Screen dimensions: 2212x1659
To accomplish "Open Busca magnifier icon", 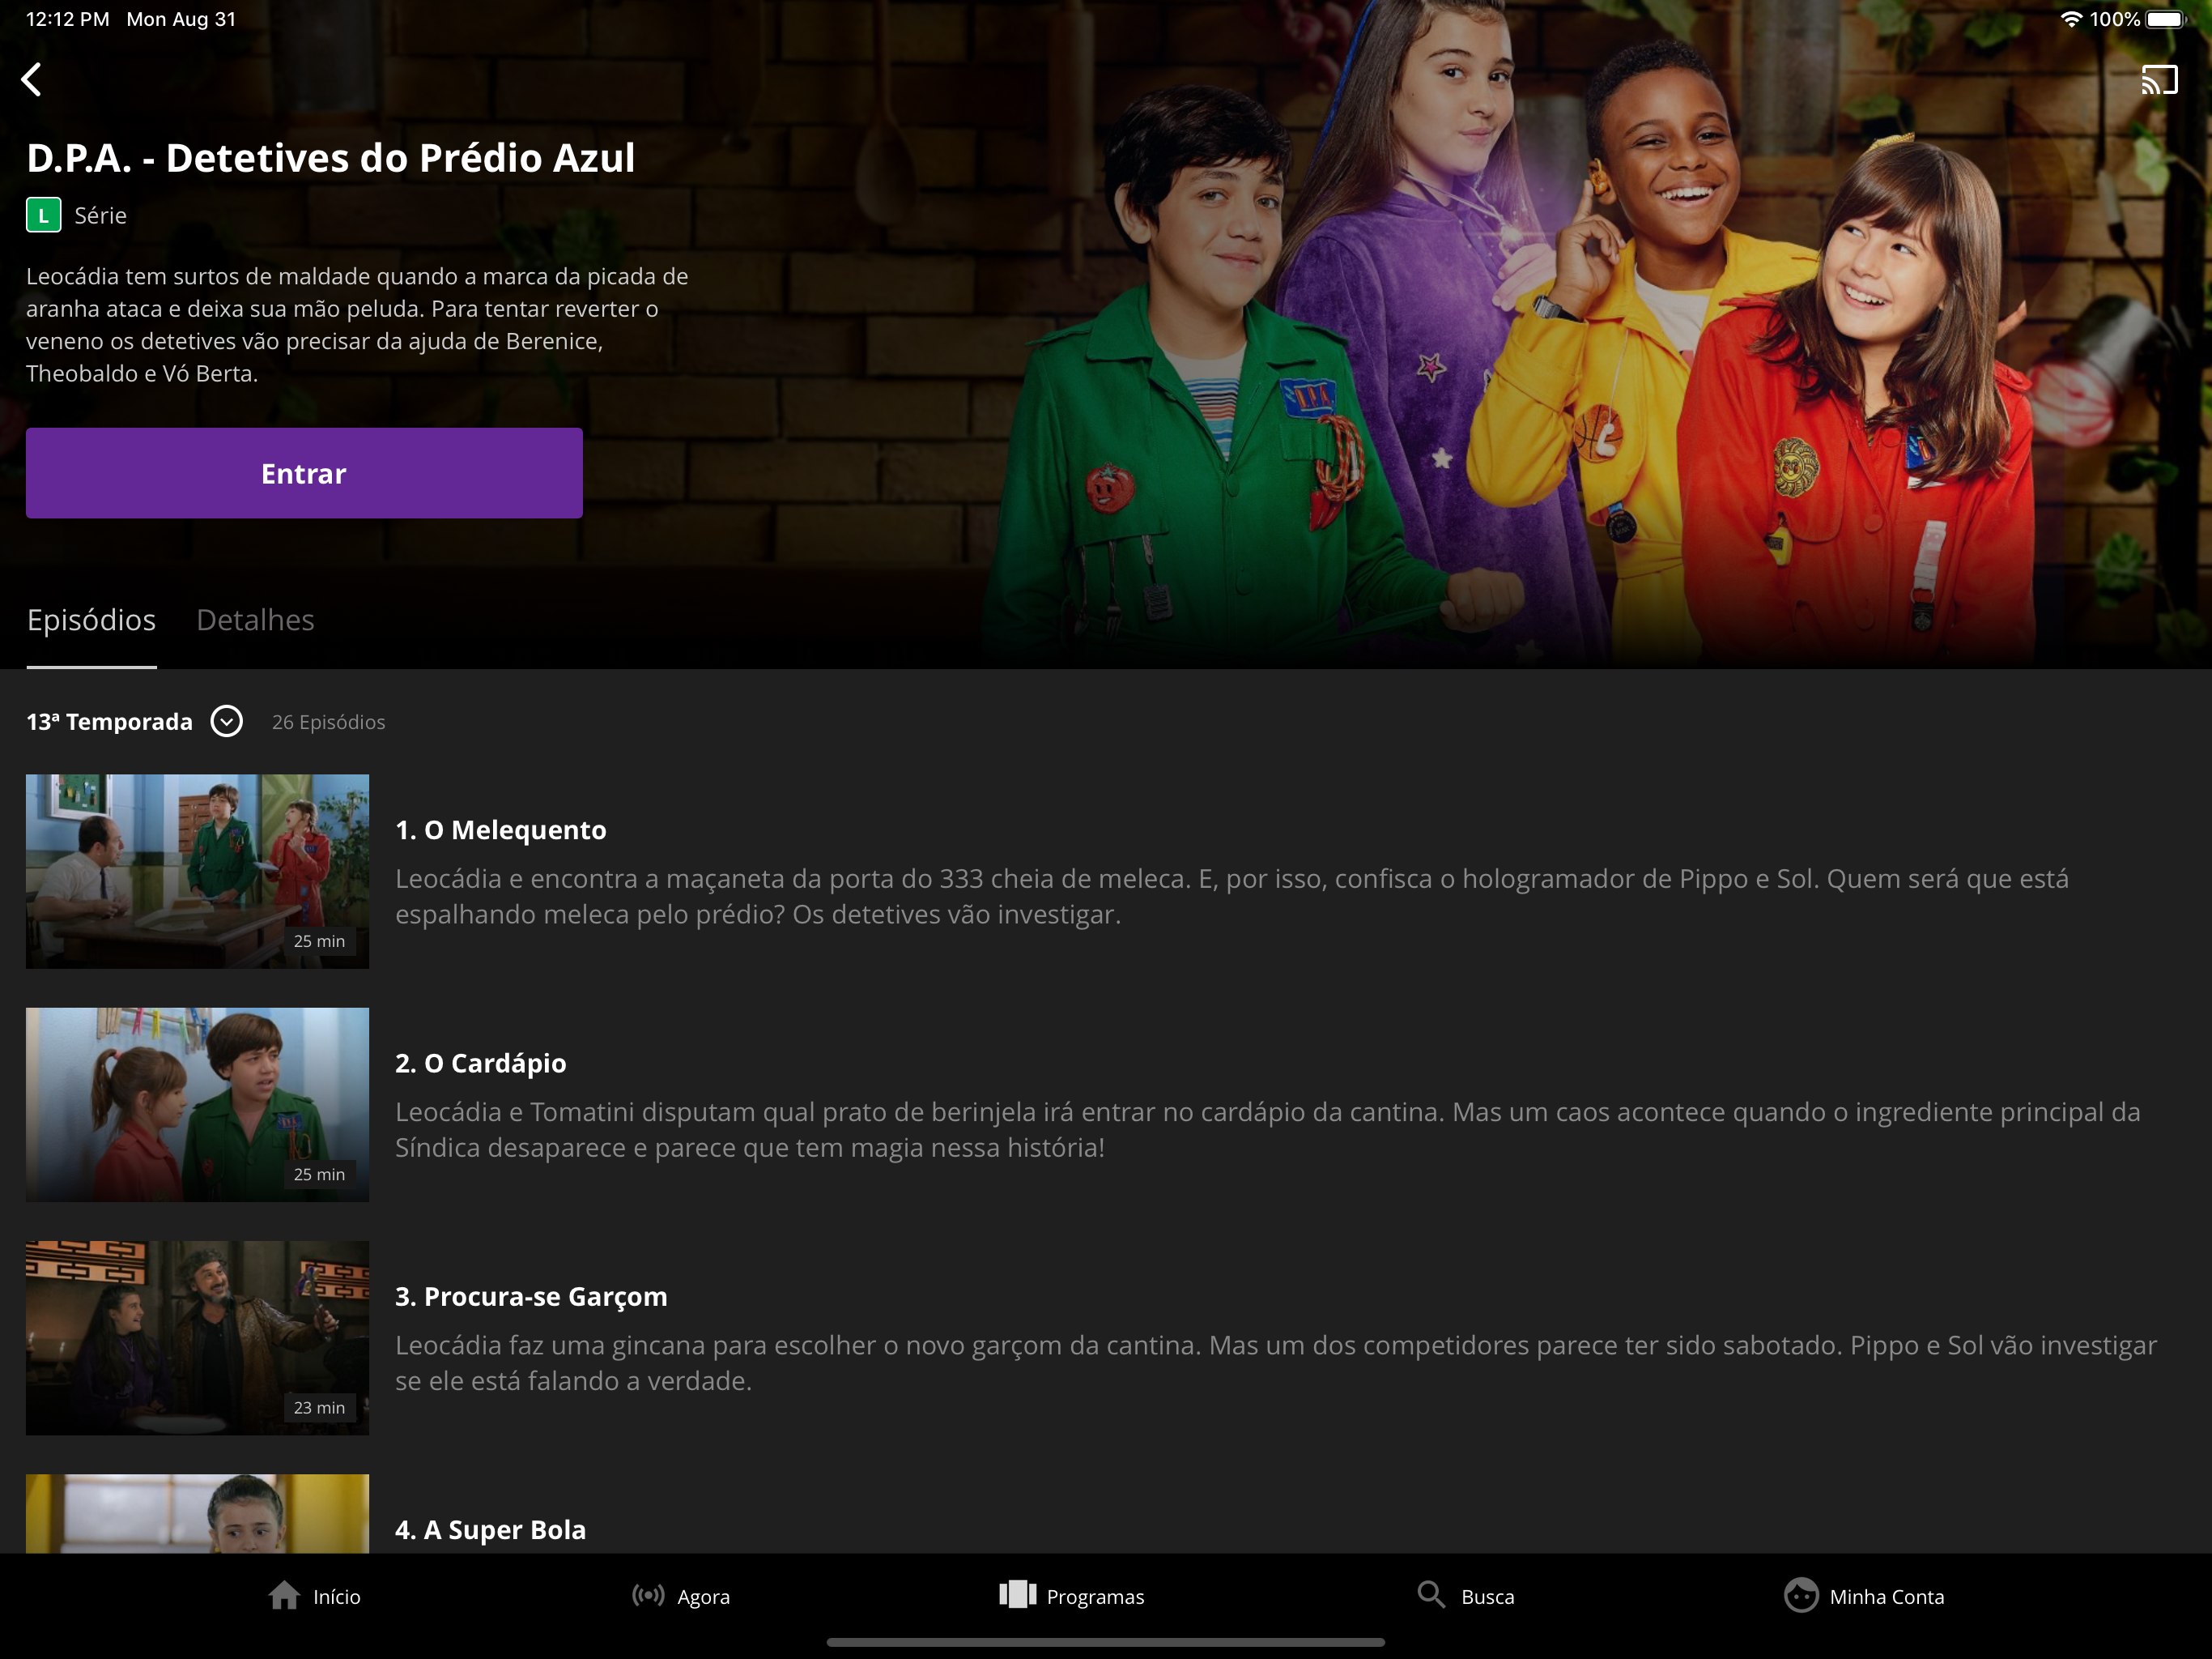I will tap(1431, 1595).
